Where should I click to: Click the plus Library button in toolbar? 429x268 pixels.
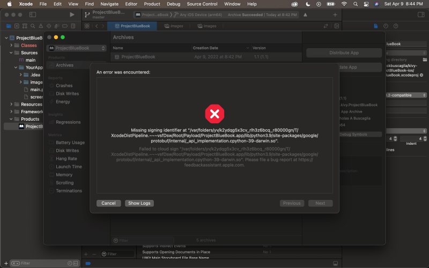click(x=335, y=15)
